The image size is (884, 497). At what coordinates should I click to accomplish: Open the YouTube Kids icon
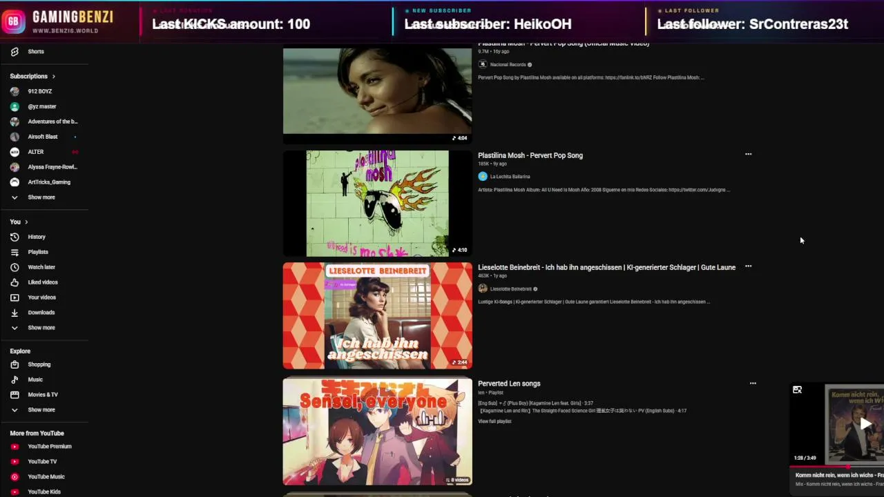coord(15,492)
